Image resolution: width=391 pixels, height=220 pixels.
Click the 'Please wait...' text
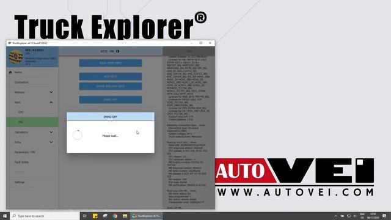pos(110,136)
